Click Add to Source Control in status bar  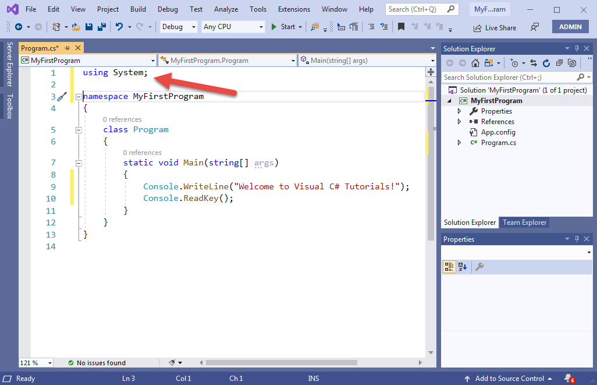coord(508,379)
